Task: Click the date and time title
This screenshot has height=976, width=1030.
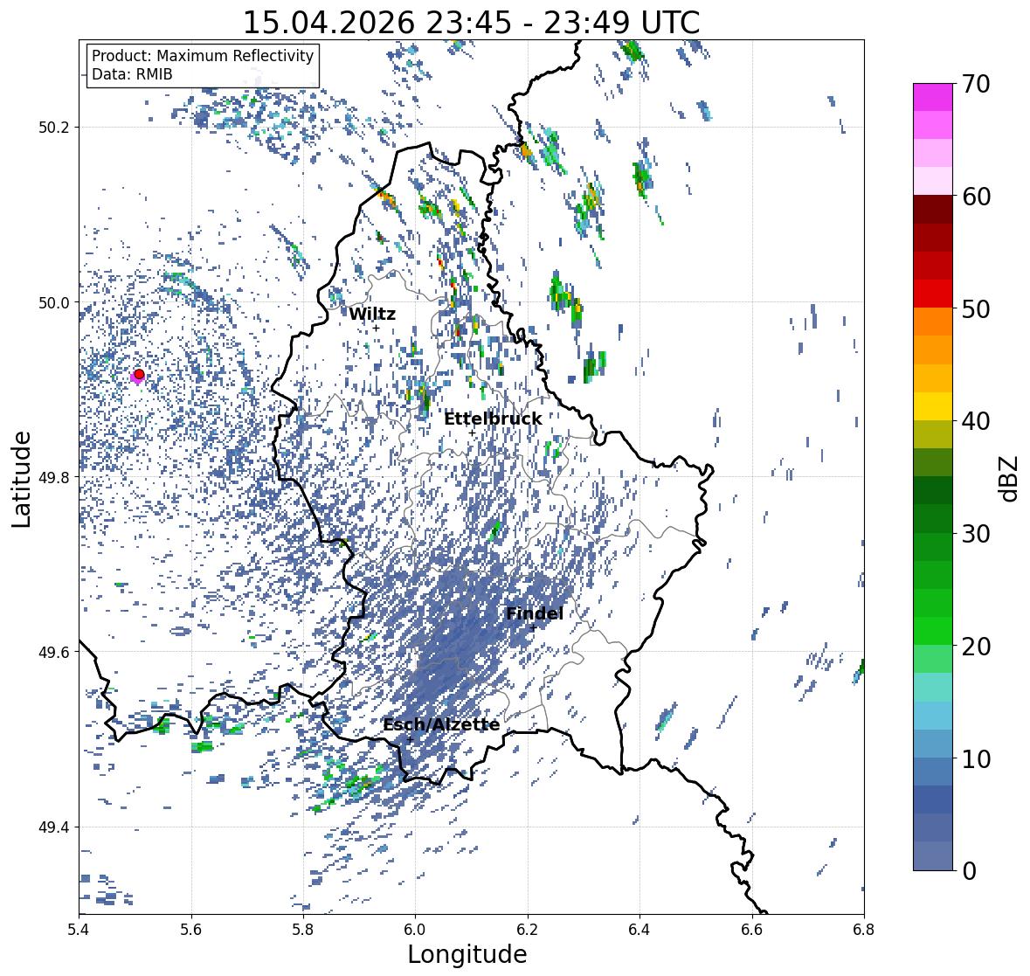Action: click(x=471, y=23)
